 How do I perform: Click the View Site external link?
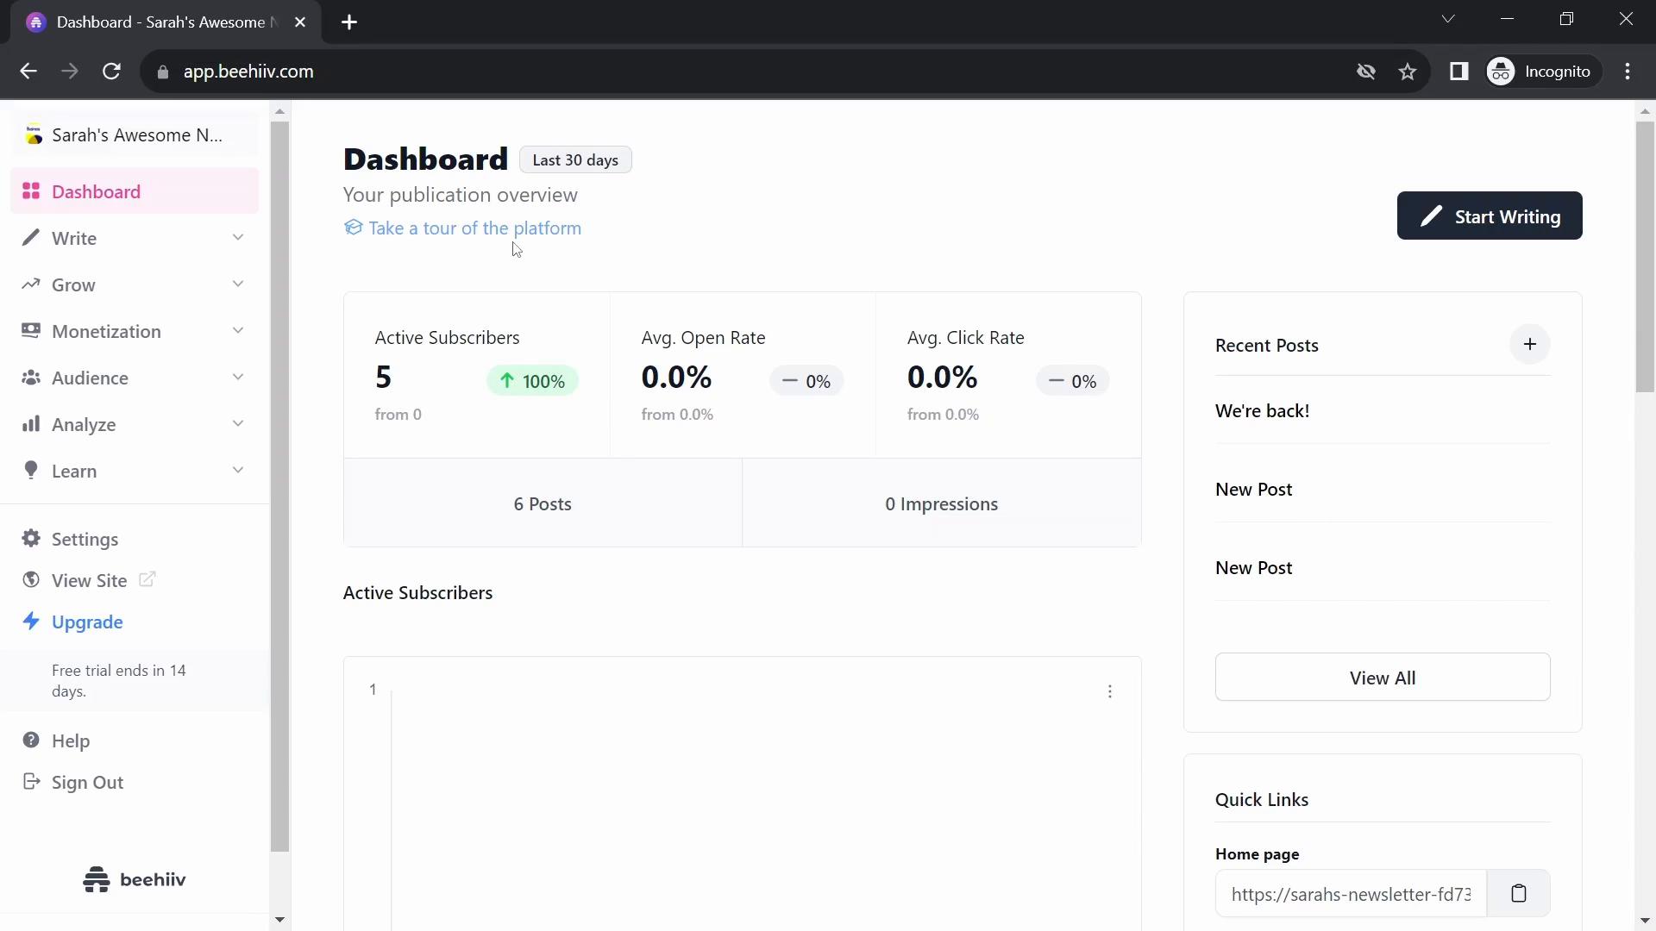coord(88,580)
